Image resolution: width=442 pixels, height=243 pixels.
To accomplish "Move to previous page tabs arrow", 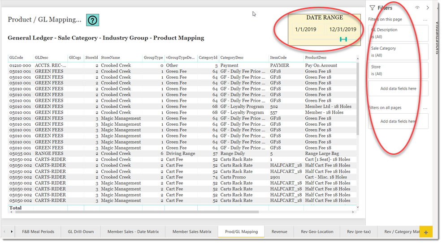I will click(x=4, y=232).
